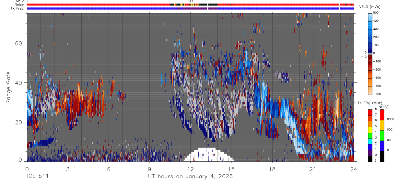Image resolution: width=398 pixels, height=183 pixels.
Task: Click the white dome patch near gate 0
Action: tap(209, 155)
